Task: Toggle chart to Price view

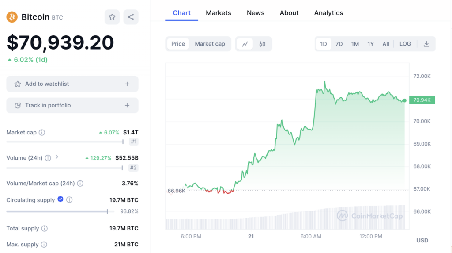Action: click(x=178, y=44)
